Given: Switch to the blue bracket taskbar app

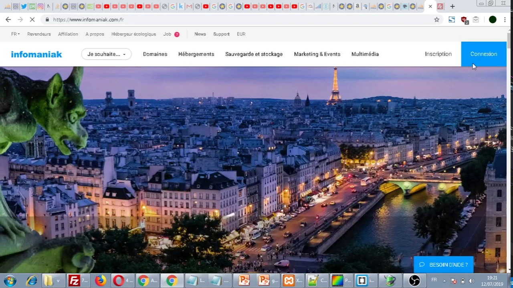Looking at the screenshot, I should pyautogui.click(x=366, y=280).
